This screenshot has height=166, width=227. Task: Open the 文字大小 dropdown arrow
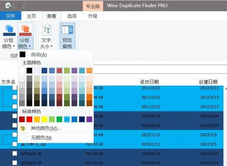(x=52, y=46)
